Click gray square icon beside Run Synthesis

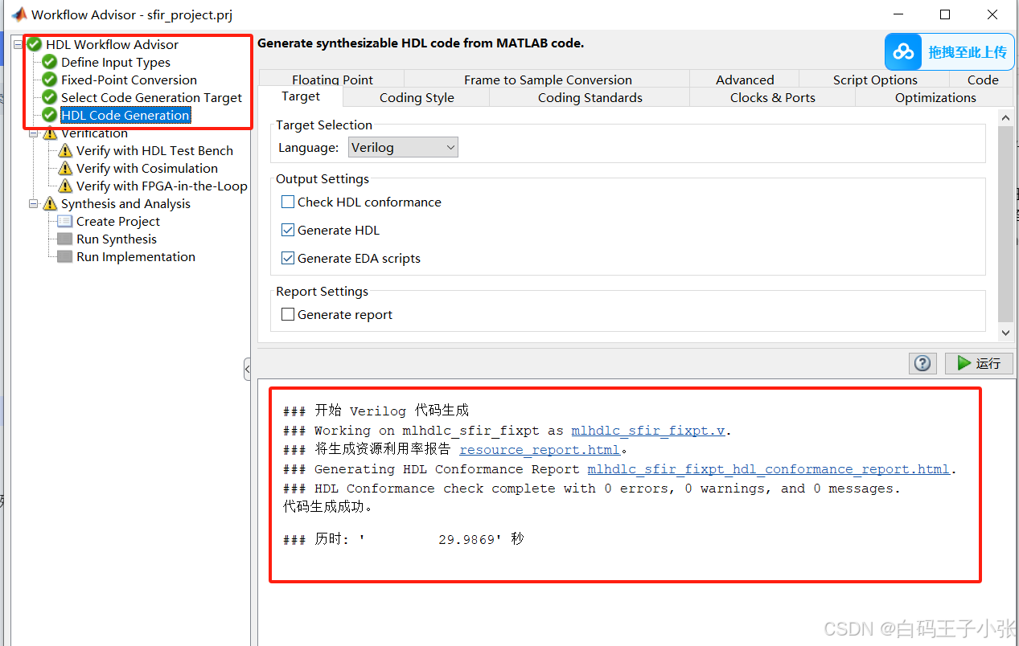click(x=65, y=239)
